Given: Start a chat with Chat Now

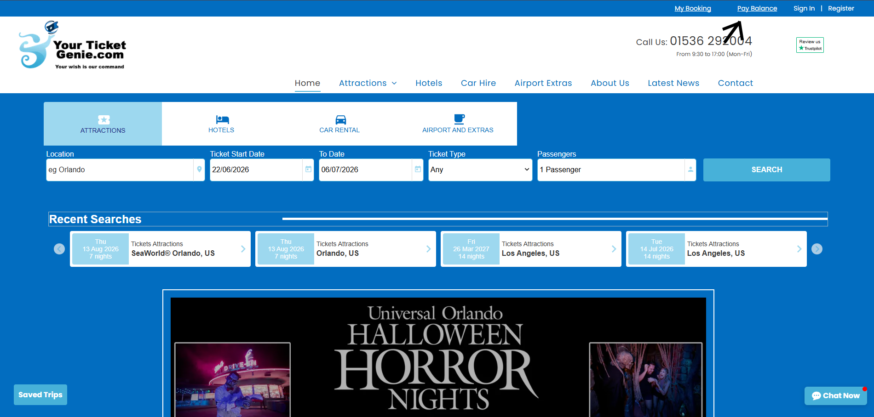Looking at the screenshot, I should tap(836, 396).
